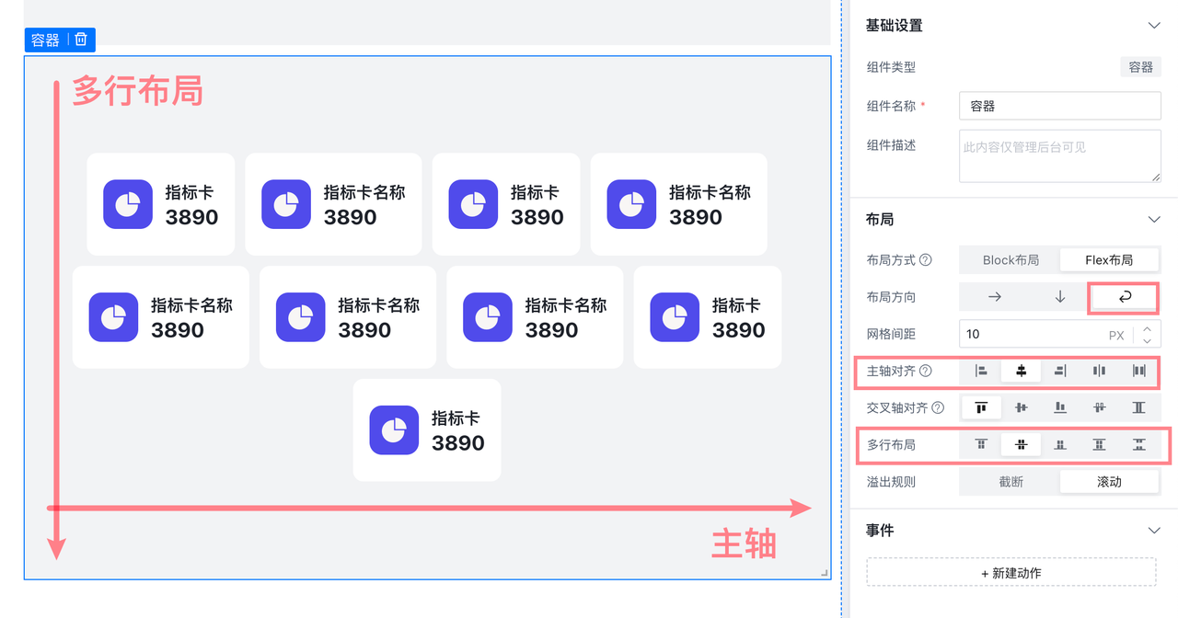This screenshot has width=1178, height=618.
Task: Set layout direction to vertical down arrow
Action: [1060, 297]
